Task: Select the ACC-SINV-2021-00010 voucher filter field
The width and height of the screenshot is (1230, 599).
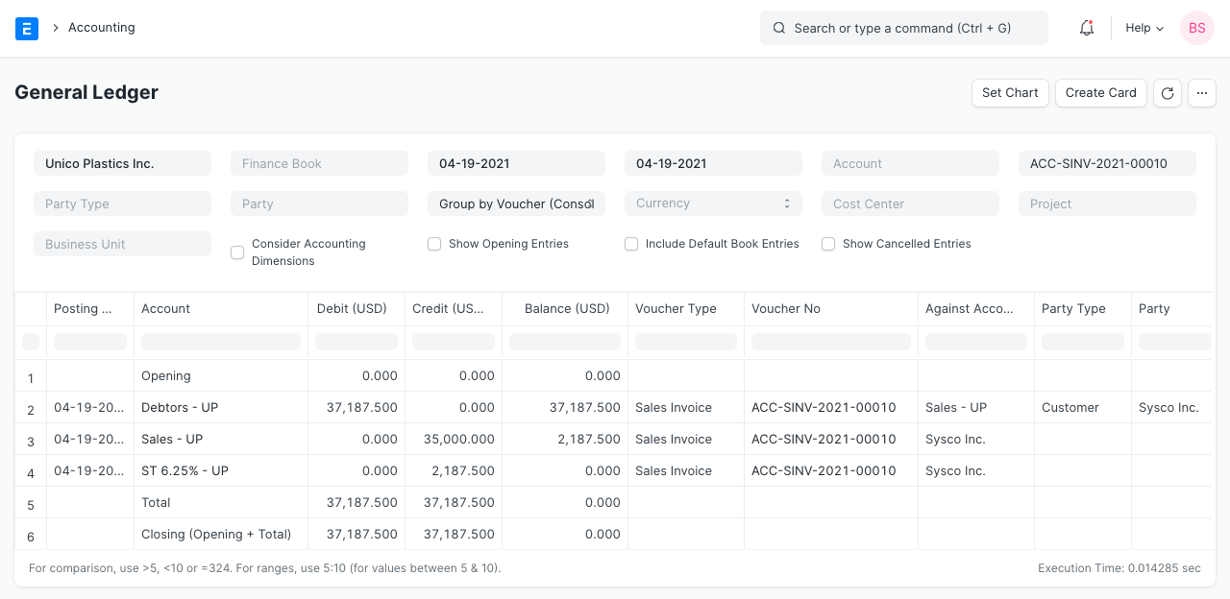Action: tap(1107, 163)
